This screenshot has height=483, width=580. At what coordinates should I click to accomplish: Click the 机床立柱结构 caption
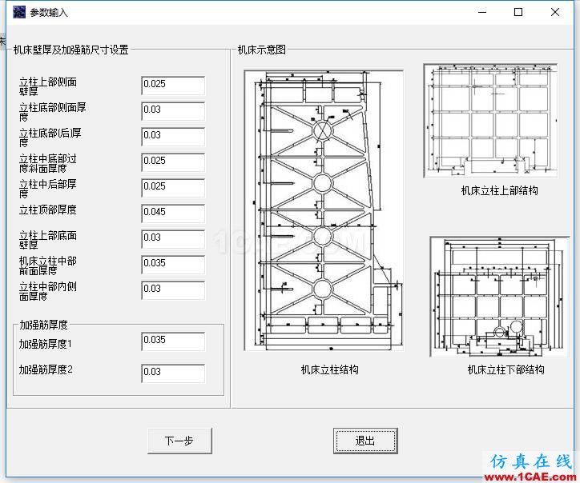[x=330, y=369]
